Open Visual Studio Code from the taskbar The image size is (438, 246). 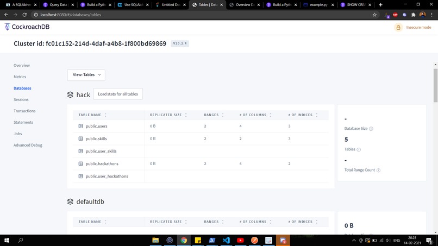(226, 240)
